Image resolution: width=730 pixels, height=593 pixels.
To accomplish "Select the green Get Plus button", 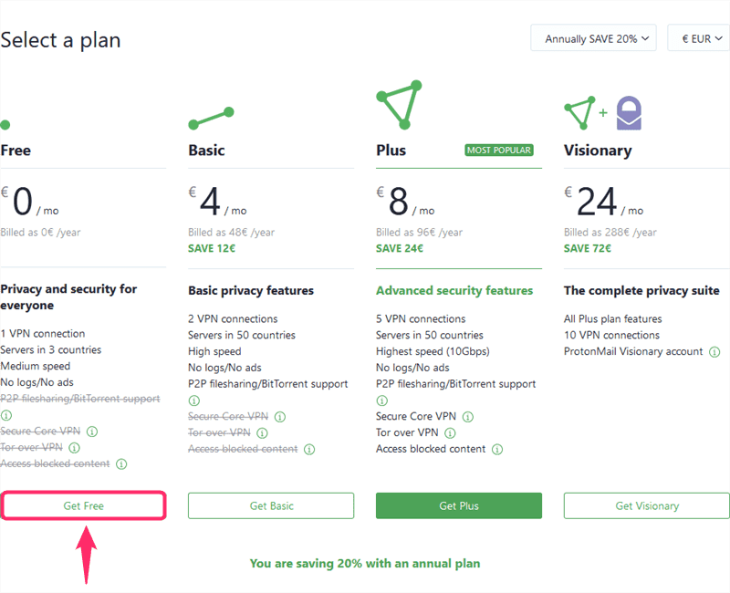I will pos(459,505).
